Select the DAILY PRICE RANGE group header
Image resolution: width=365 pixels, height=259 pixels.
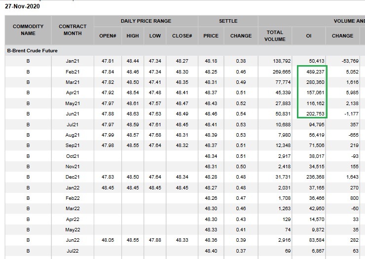[146, 21]
